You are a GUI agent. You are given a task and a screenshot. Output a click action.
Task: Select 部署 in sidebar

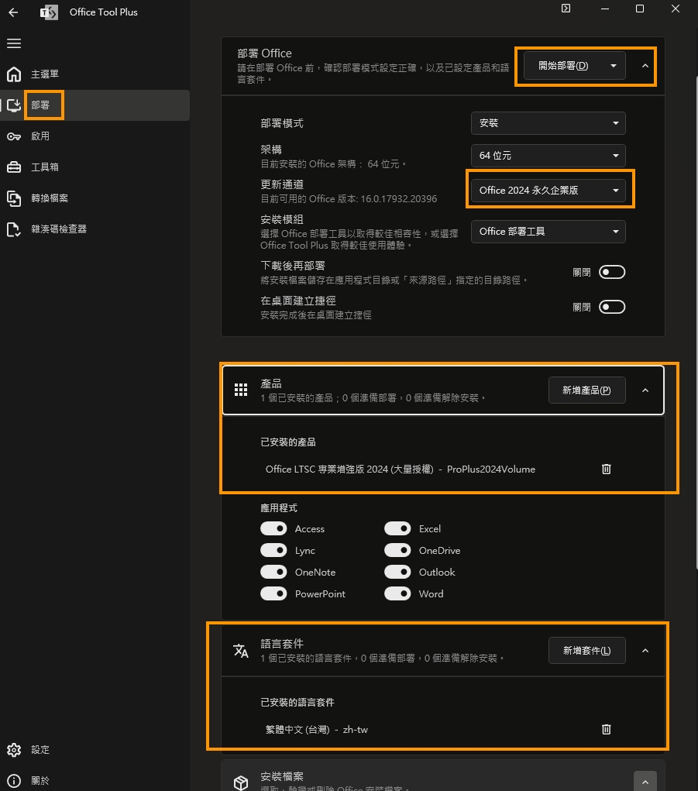[95, 105]
